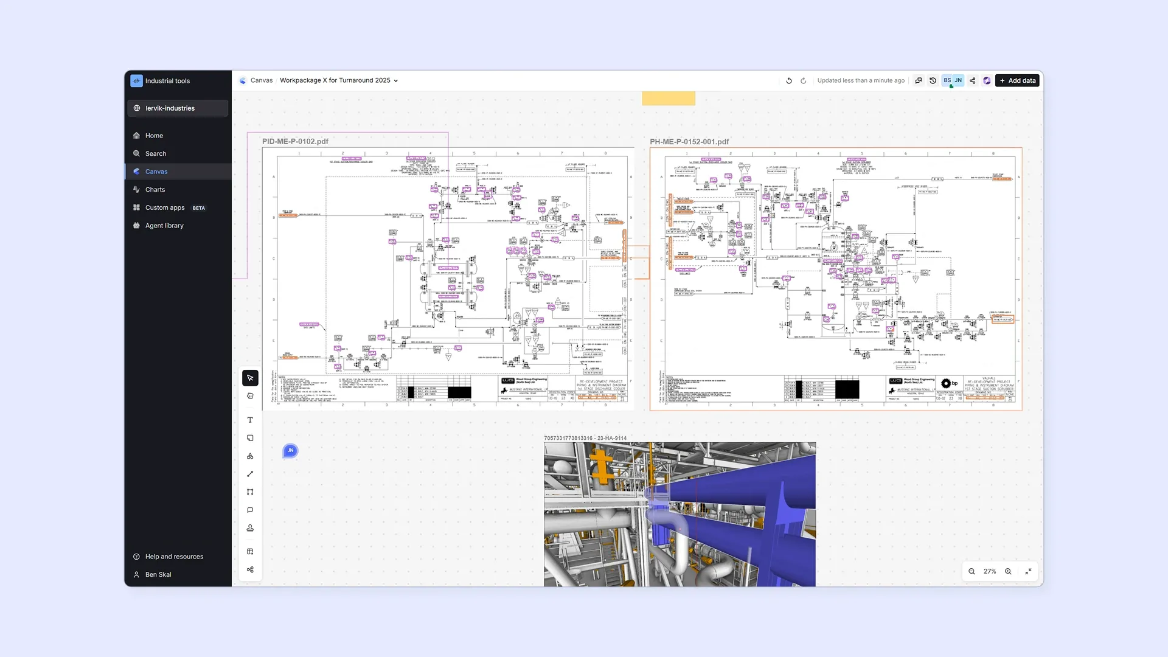Viewport: 1168px width, 657px height.
Task: Open the Workpackage X for Turnaround 2025 dropdown
Action: click(339, 80)
